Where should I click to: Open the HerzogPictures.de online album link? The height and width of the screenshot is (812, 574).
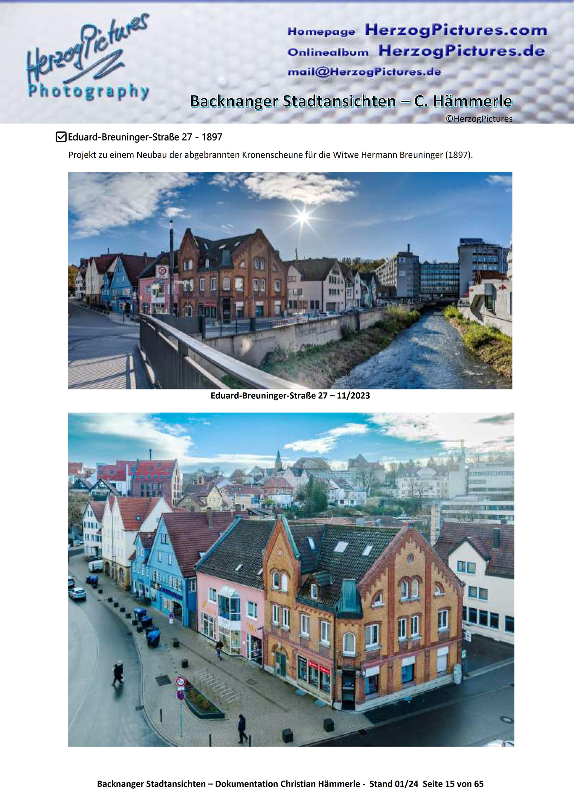[x=462, y=51]
